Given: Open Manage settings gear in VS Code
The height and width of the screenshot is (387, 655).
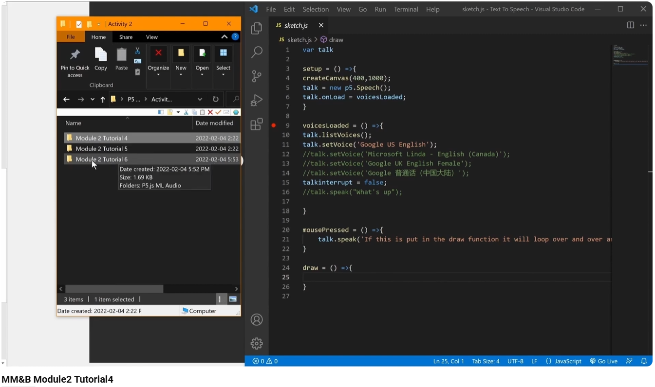Looking at the screenshot, I should point(256,343).
